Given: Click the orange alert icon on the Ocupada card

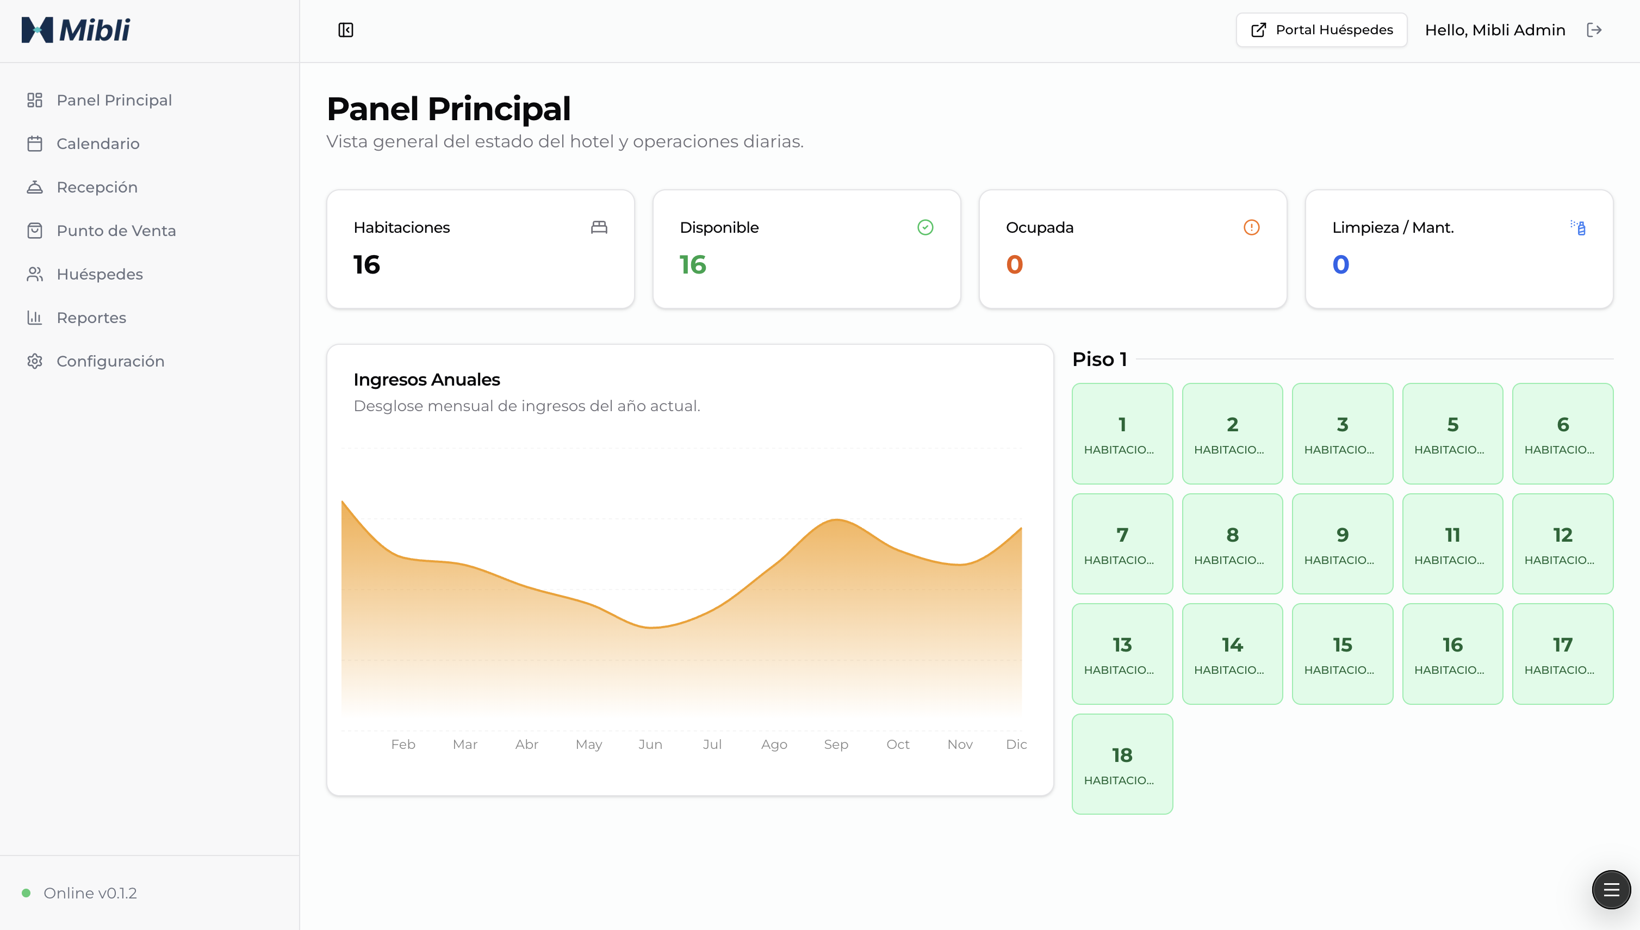Looking at the screenshot, I should coord(1251,227).
